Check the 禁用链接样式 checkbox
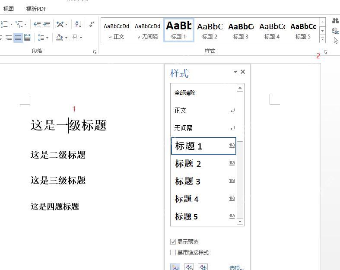The image size is (340, 270). tap(173, 252)
